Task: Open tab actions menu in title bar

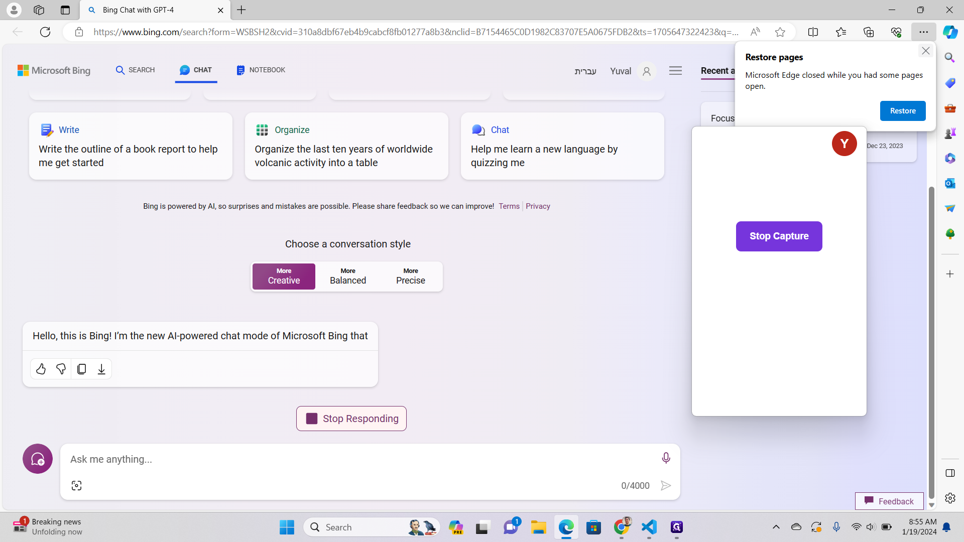Action: pyautogui.click(x=65, y=10)
